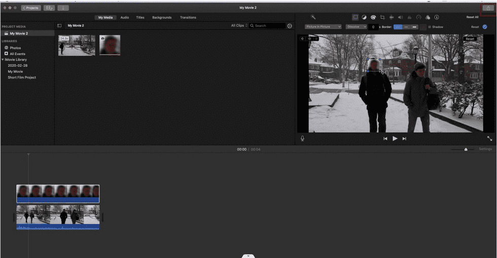Skip to the next clip
This screenshot has width=497, height=258.
[x=404, y=138]
